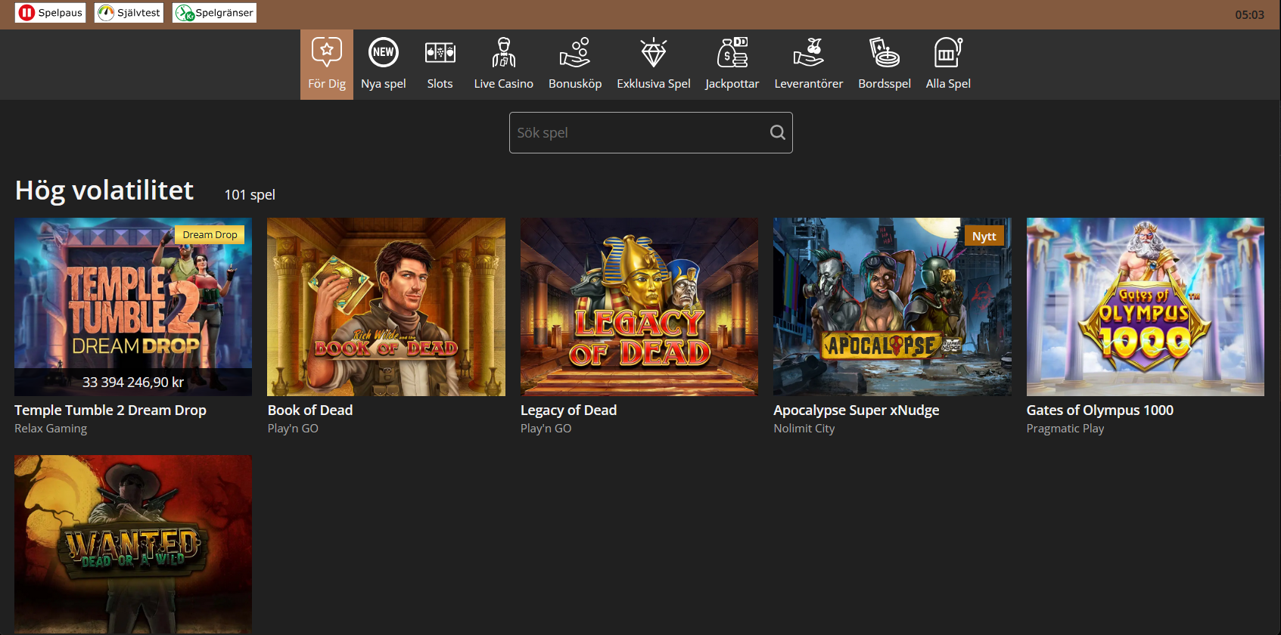This screenshot has height=635, width=1281.
Task: Click the Självtest gauge icon
Action: coord(106,13)
